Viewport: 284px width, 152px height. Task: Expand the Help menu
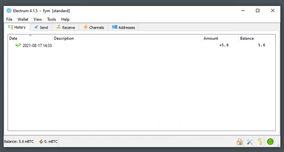65,19
